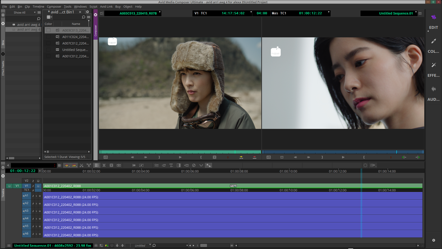Click the color box for clip A003C013_2204
Viewport: 442px width, 249px height.
(48, 30)
